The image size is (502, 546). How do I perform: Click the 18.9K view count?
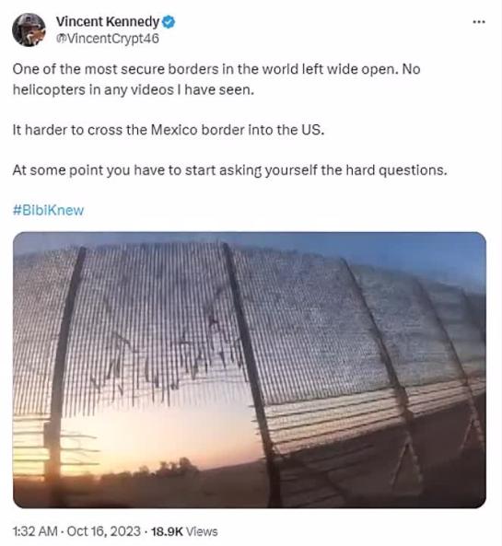(167, 531)
